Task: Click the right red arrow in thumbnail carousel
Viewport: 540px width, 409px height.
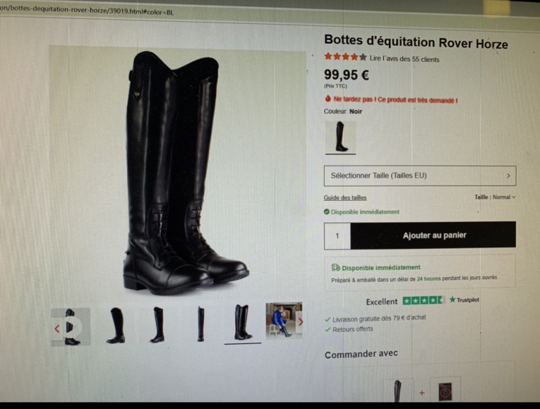Action: 301,322
